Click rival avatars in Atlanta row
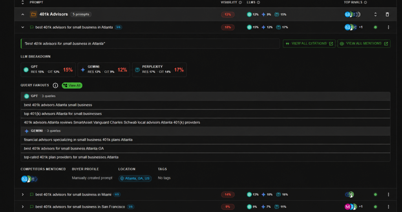402x212 pixels. pos(351,27)
